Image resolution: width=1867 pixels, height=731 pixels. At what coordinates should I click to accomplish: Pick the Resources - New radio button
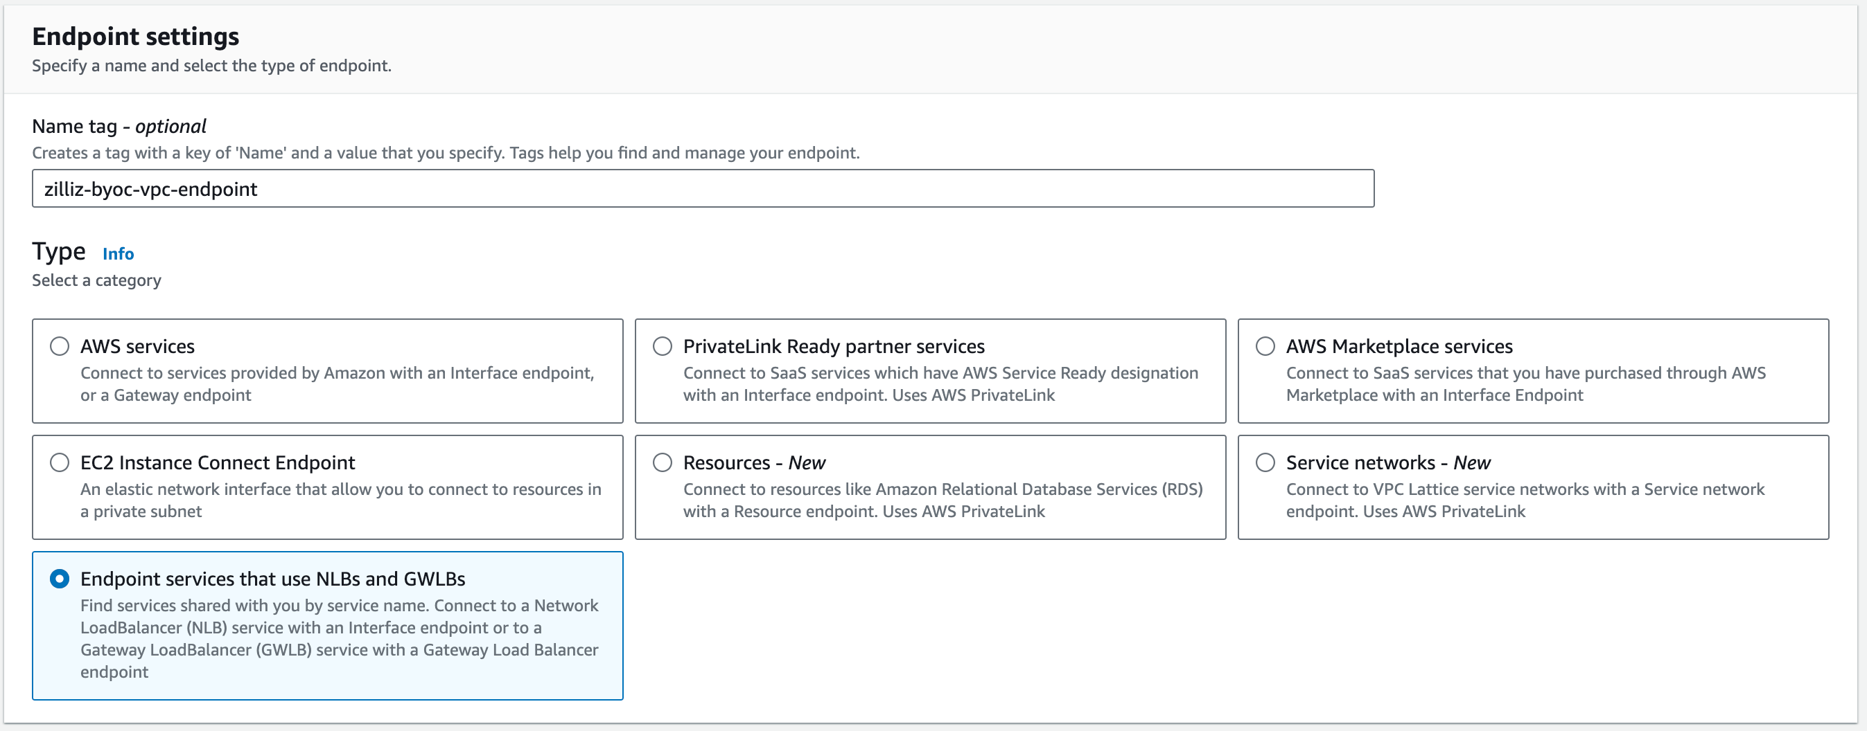[x=662, y=462]
